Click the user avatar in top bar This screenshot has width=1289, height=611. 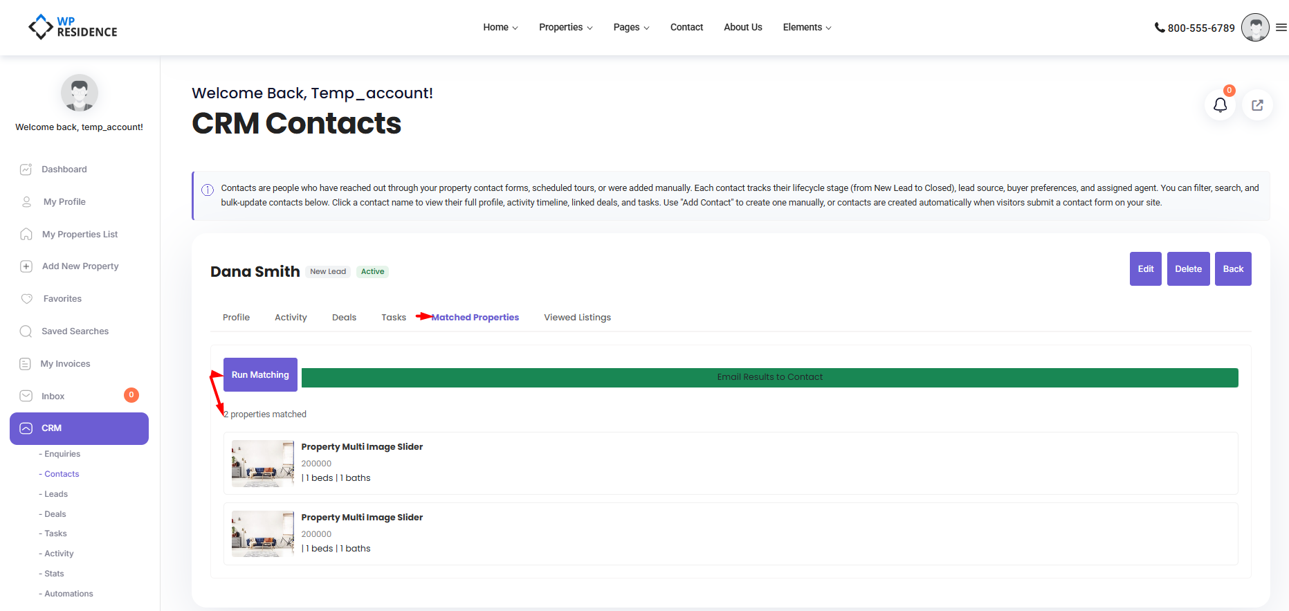pos(1255,28)
